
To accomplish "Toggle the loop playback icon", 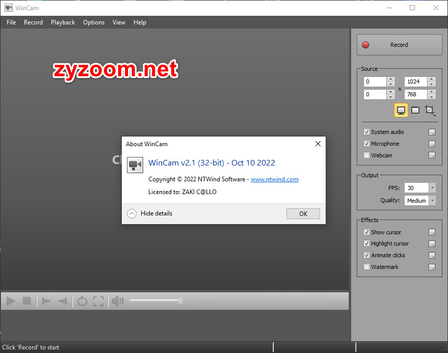I will tap(82, 301).
